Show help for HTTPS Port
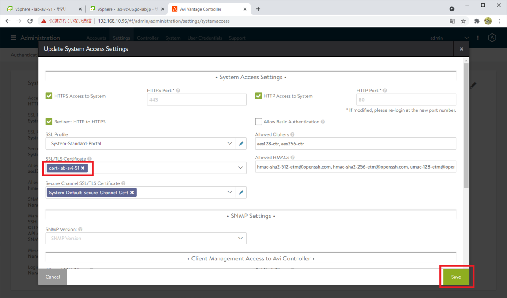 click(178, 90)
